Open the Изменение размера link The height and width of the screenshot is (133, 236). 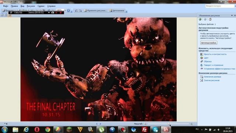point(212,77)
